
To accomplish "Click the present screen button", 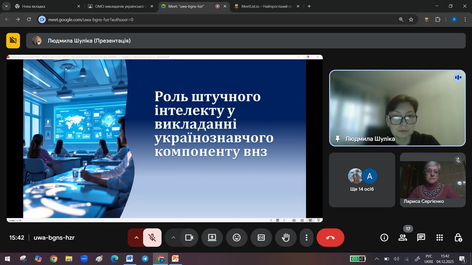I will [x=212, y=238].
